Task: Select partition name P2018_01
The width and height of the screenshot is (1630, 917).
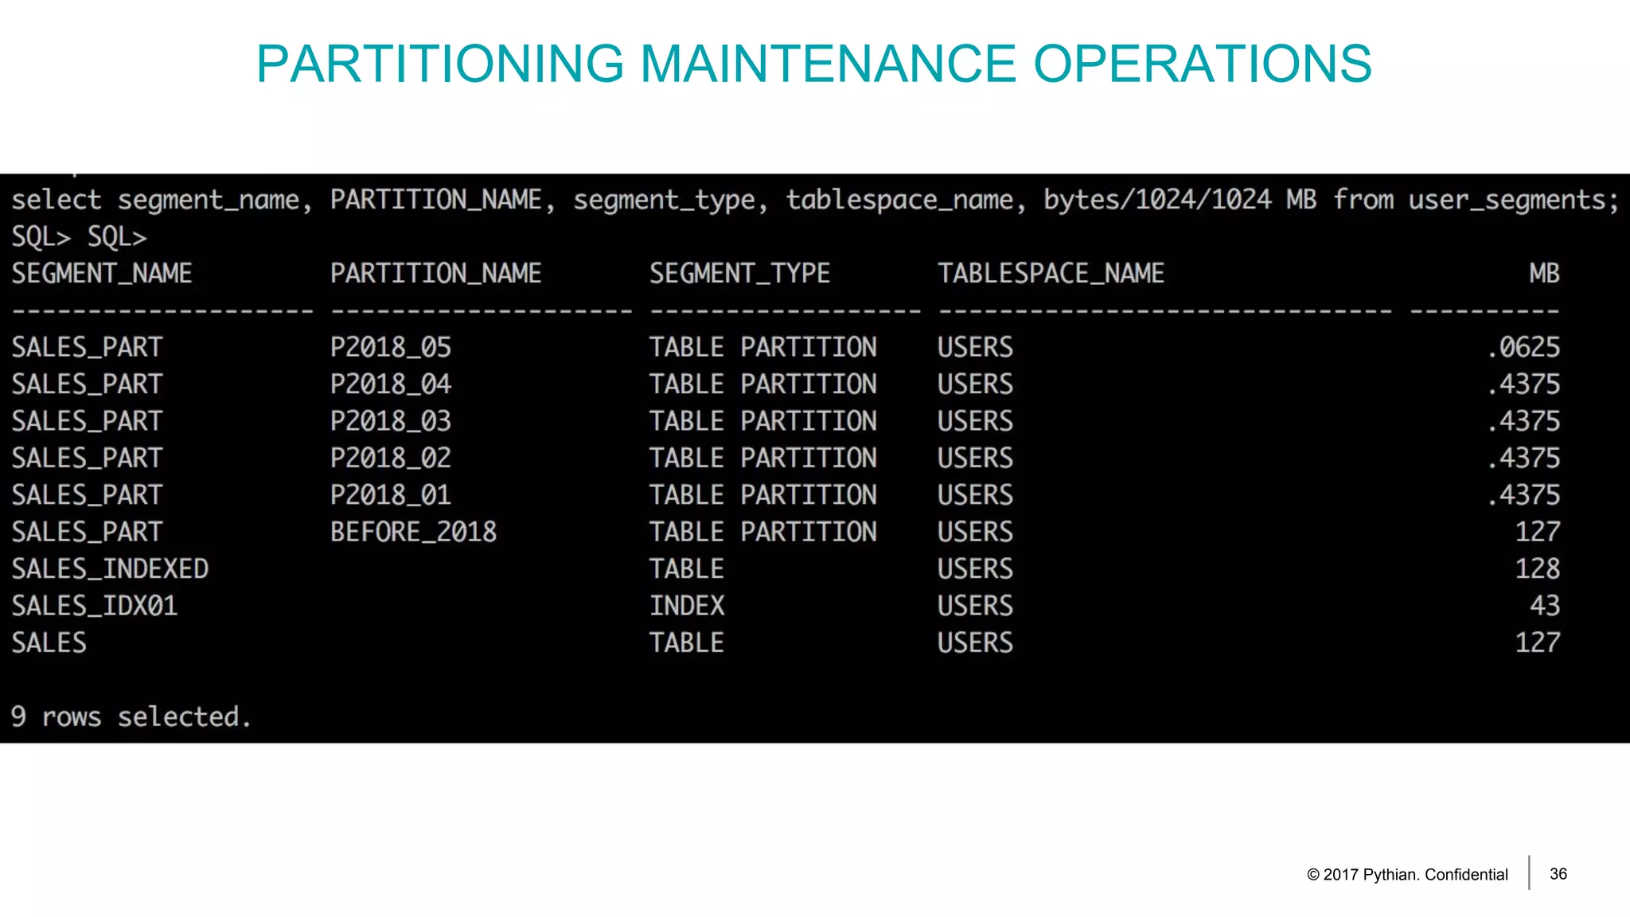Action: click(391, 495)
